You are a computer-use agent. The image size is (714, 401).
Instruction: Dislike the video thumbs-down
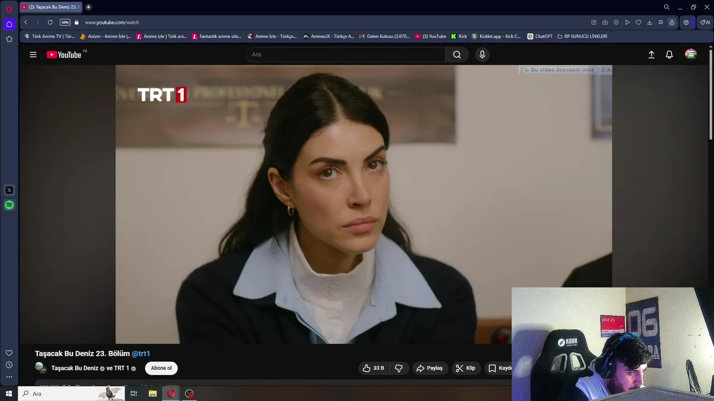(x=399, y=368)
